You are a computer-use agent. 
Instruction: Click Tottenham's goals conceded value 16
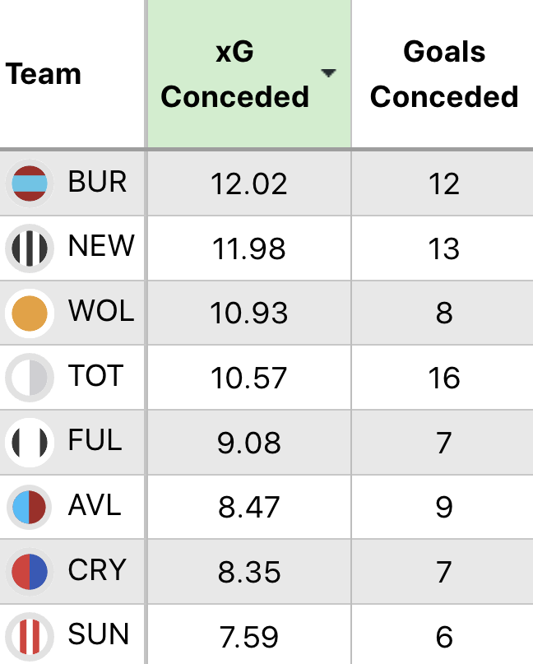(x=444, y=378)
